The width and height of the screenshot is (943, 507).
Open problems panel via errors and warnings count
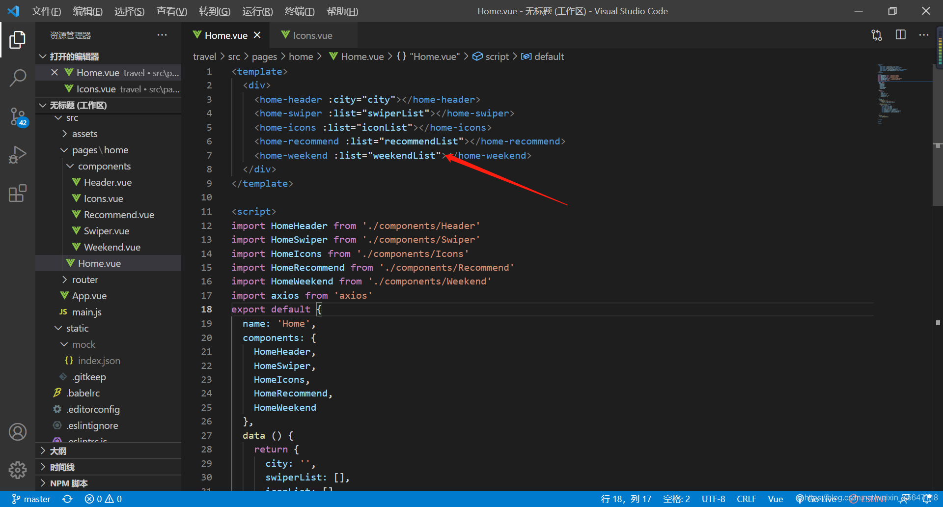click(x=103, y=499)
